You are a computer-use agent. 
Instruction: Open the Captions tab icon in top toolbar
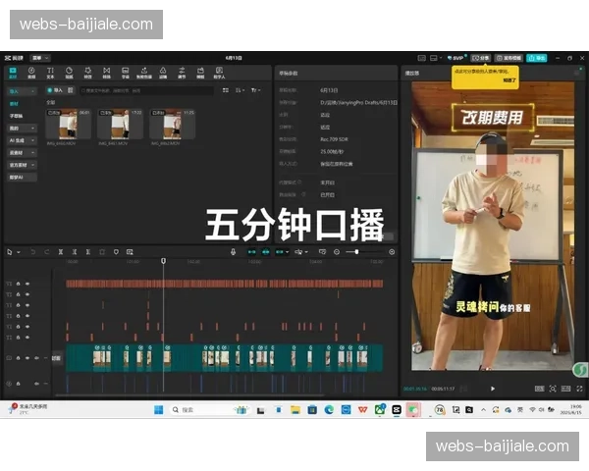126,73
